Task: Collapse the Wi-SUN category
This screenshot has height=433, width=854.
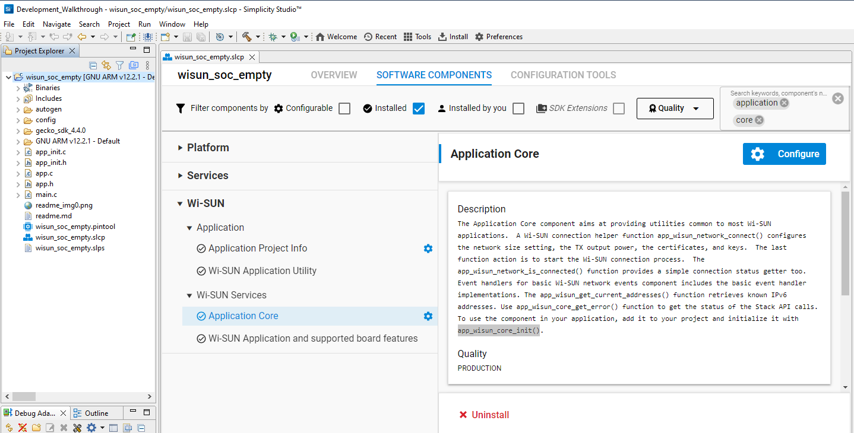Action: click(181, 203)
